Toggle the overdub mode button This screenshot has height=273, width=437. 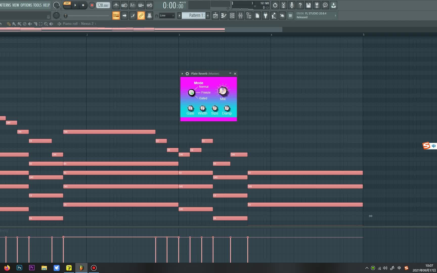[141, 5]
